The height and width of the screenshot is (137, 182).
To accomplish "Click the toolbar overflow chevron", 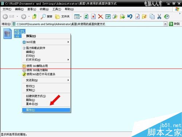I will [x=180, y=14].
